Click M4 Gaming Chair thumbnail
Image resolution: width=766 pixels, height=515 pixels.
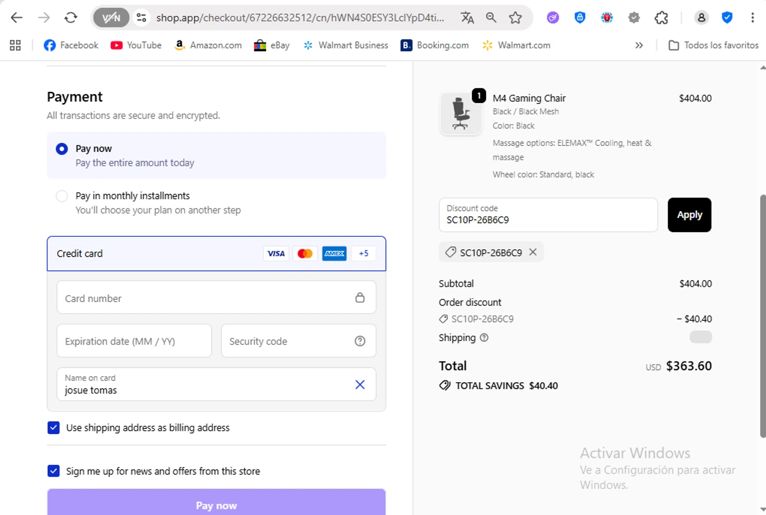tap(461, 113)
